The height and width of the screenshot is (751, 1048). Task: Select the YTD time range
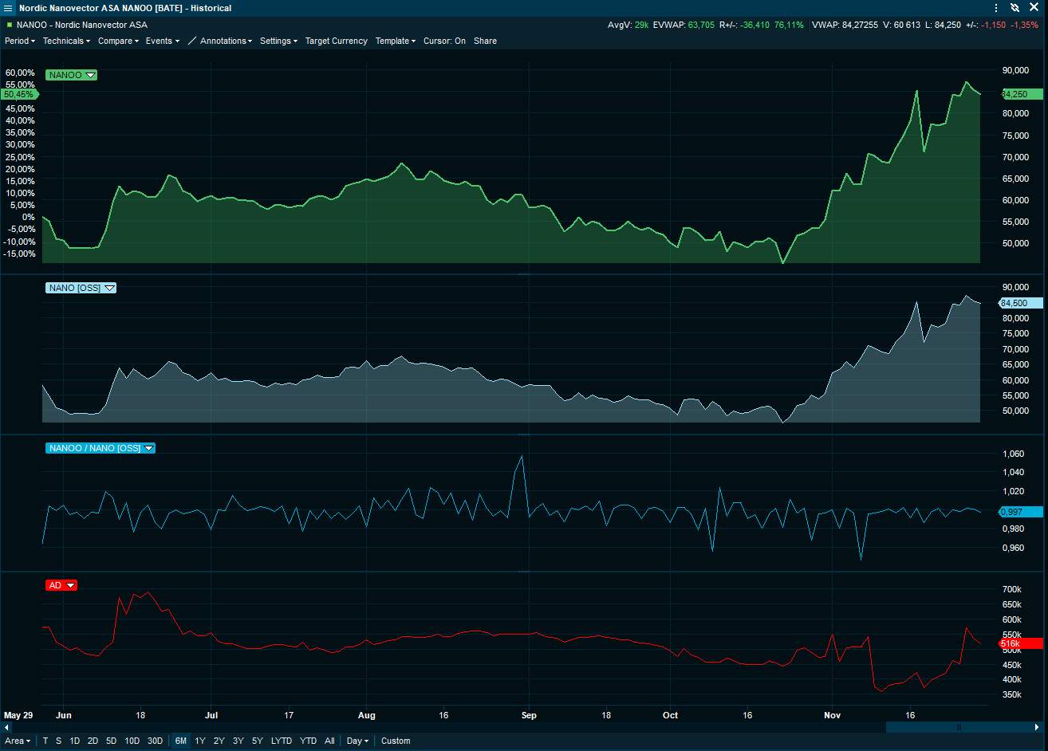point(308,741)
